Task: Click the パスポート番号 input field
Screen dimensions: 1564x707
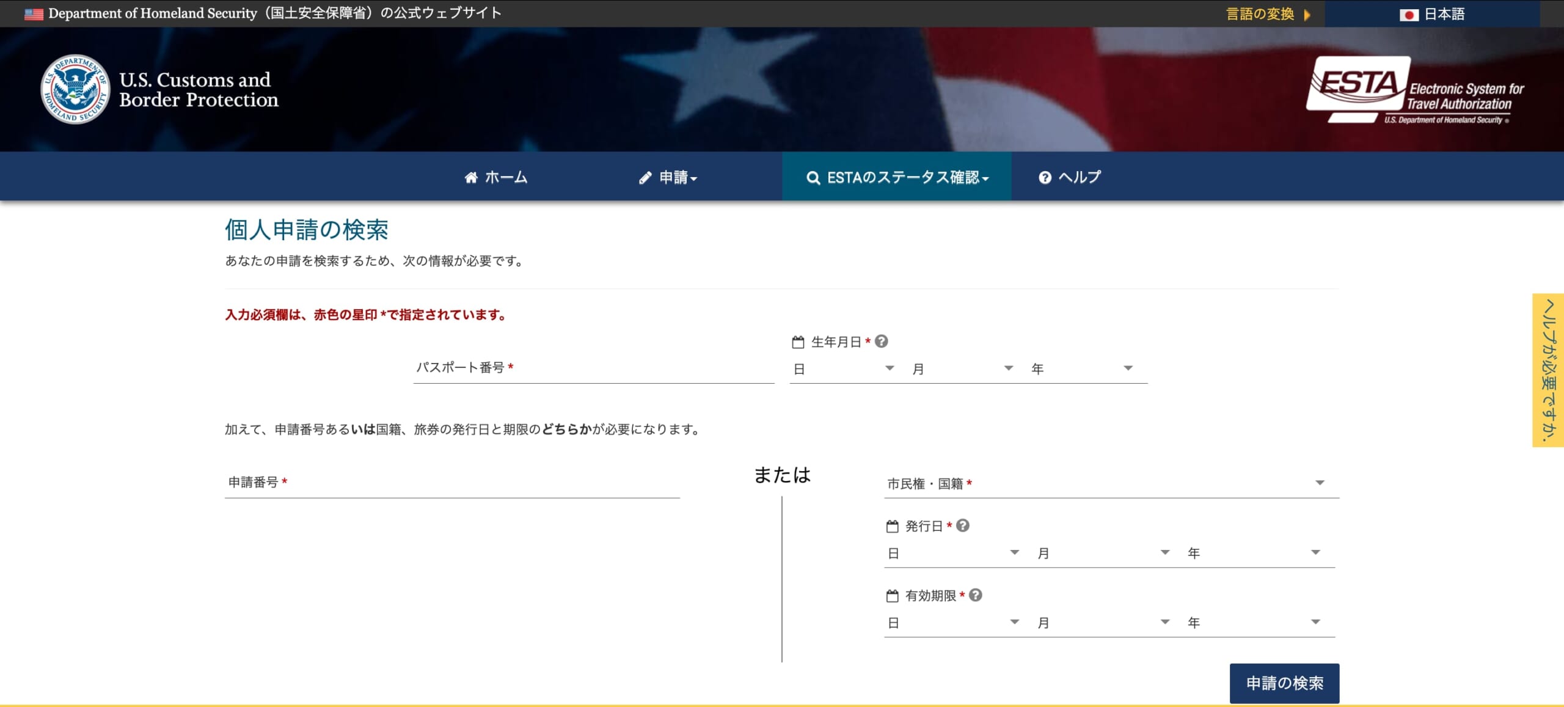Action: point(593,370)
